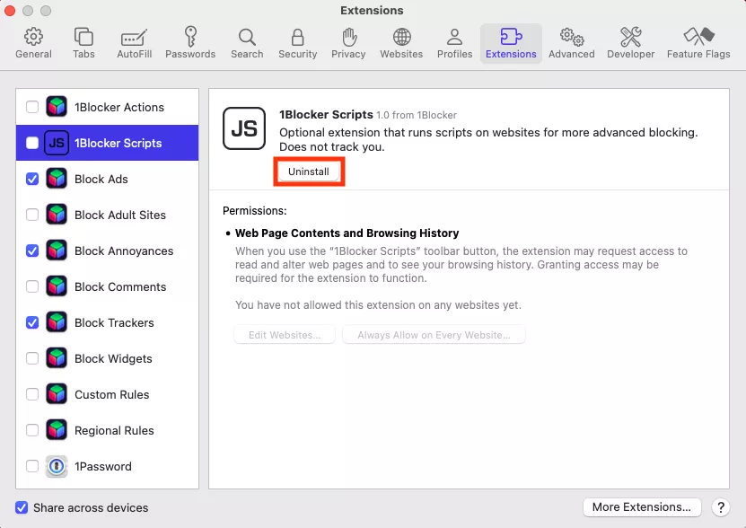Screen dimensions: 746x528
Task: Open the Passwords settings pane
Action: tap(190, 43)
